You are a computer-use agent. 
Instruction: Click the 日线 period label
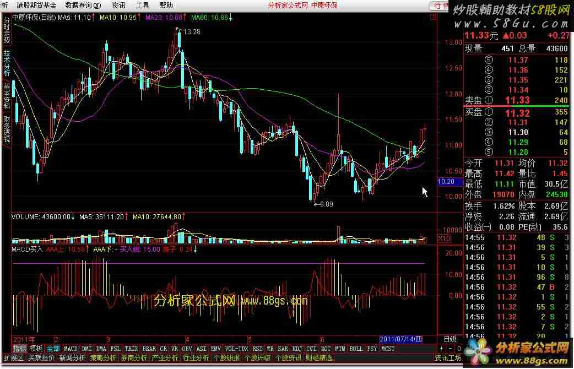[450, 339]
